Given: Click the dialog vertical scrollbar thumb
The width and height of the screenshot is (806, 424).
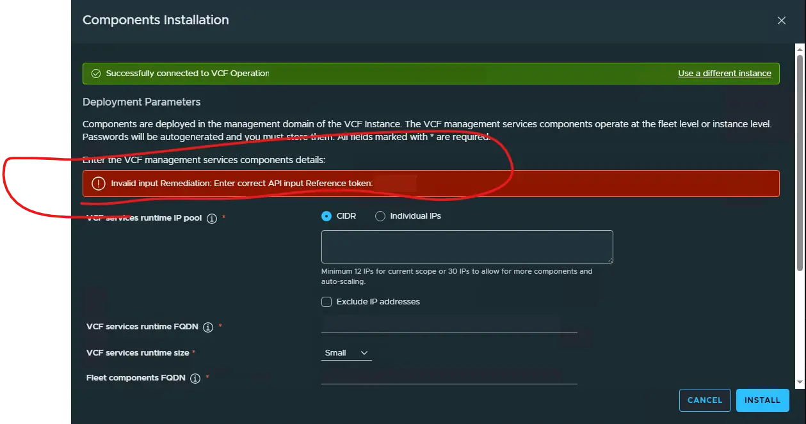Looking at the screenshot, I should pos(800,163).
